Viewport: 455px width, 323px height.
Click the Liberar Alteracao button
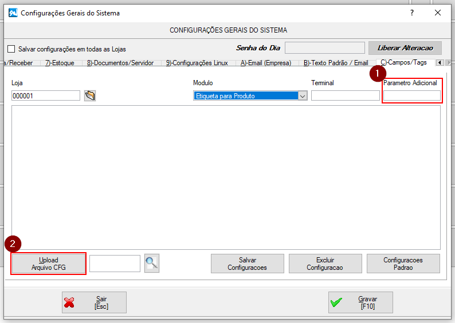(405, 48)
